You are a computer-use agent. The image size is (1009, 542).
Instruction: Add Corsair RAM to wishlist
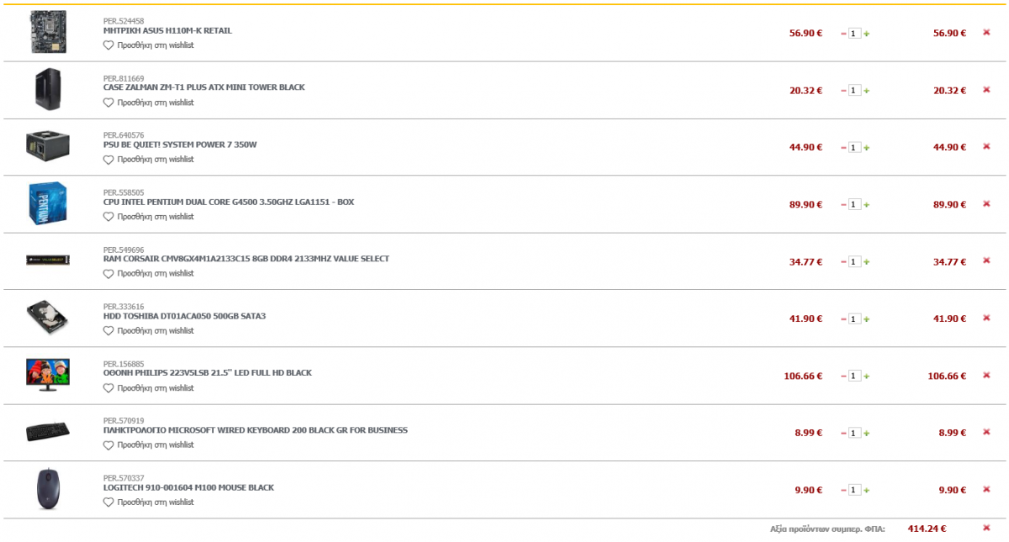(x=148, y=273)
